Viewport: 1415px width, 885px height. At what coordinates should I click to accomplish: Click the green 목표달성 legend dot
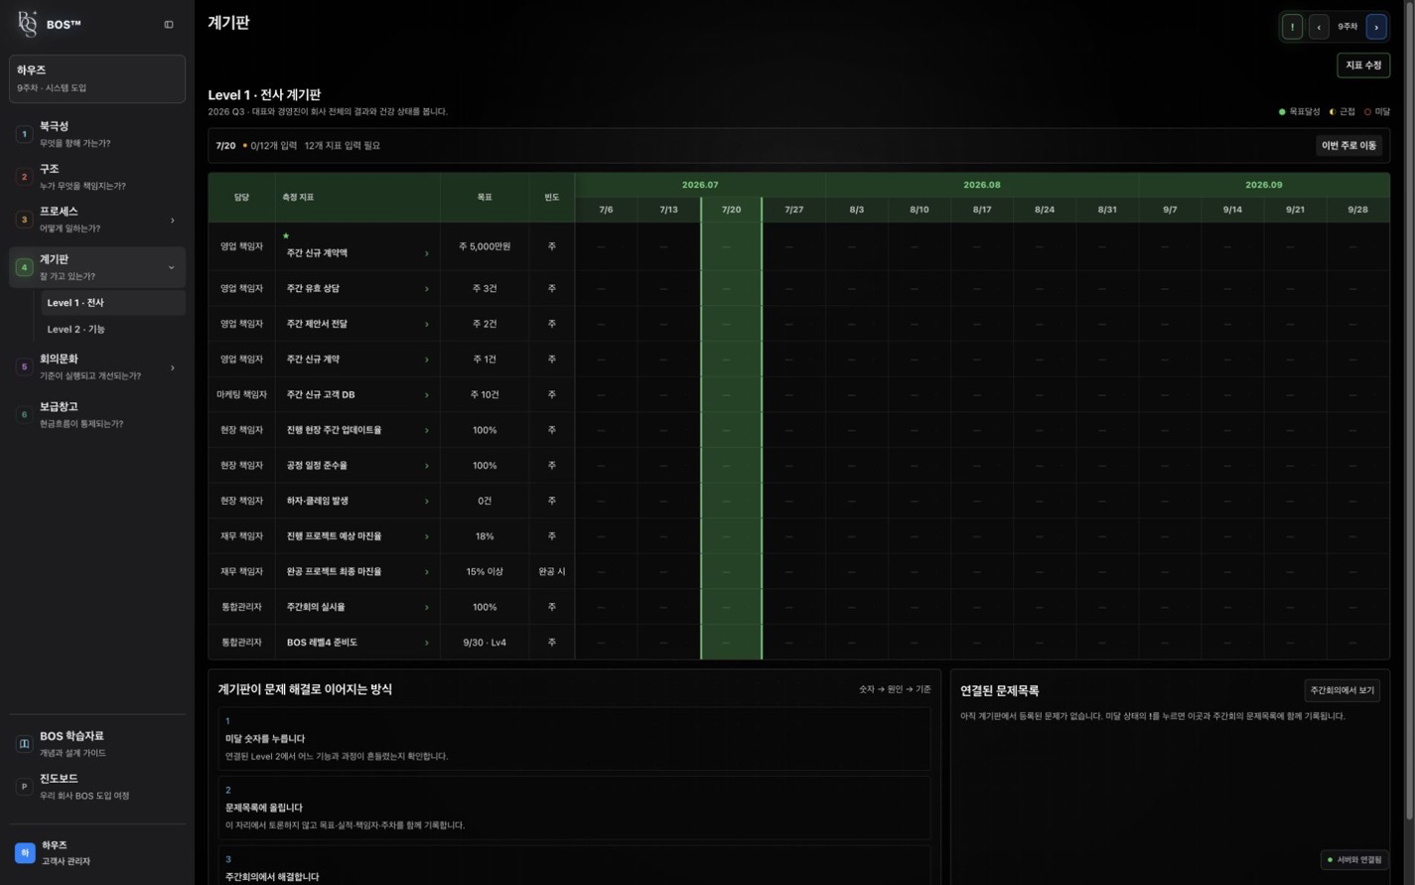tap(1282, 112)
